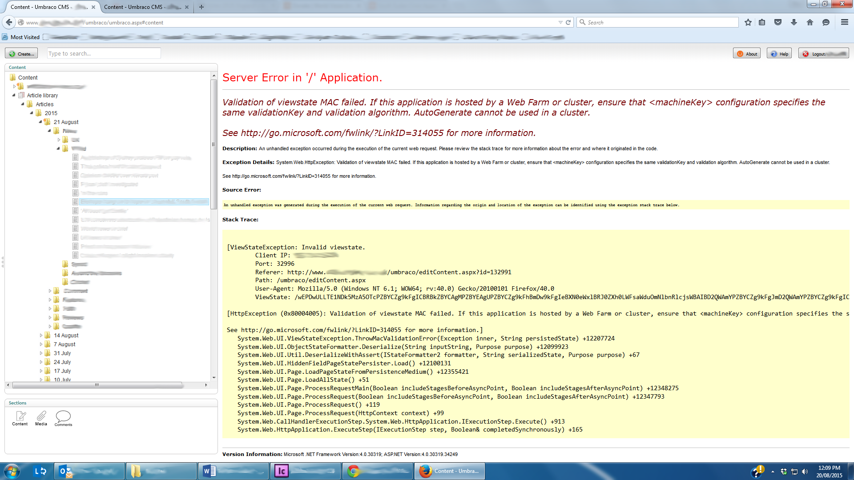The image size is (854, 480).
Task: Save page to Pocket icon
Action: [x=778, y=22]
